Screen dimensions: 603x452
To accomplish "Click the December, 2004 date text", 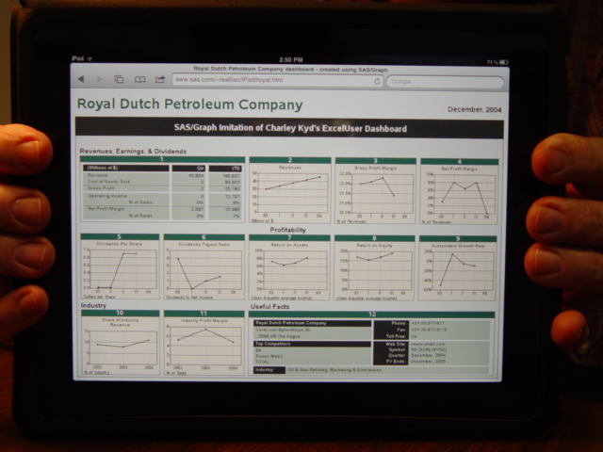I will coord(475,109).
